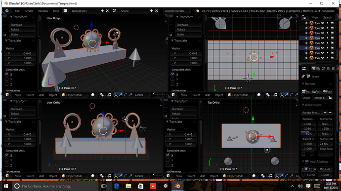Switch to Render Layers properties tab
The height and width of the screenshot is (191, 341).
click(x=318, y=69)
